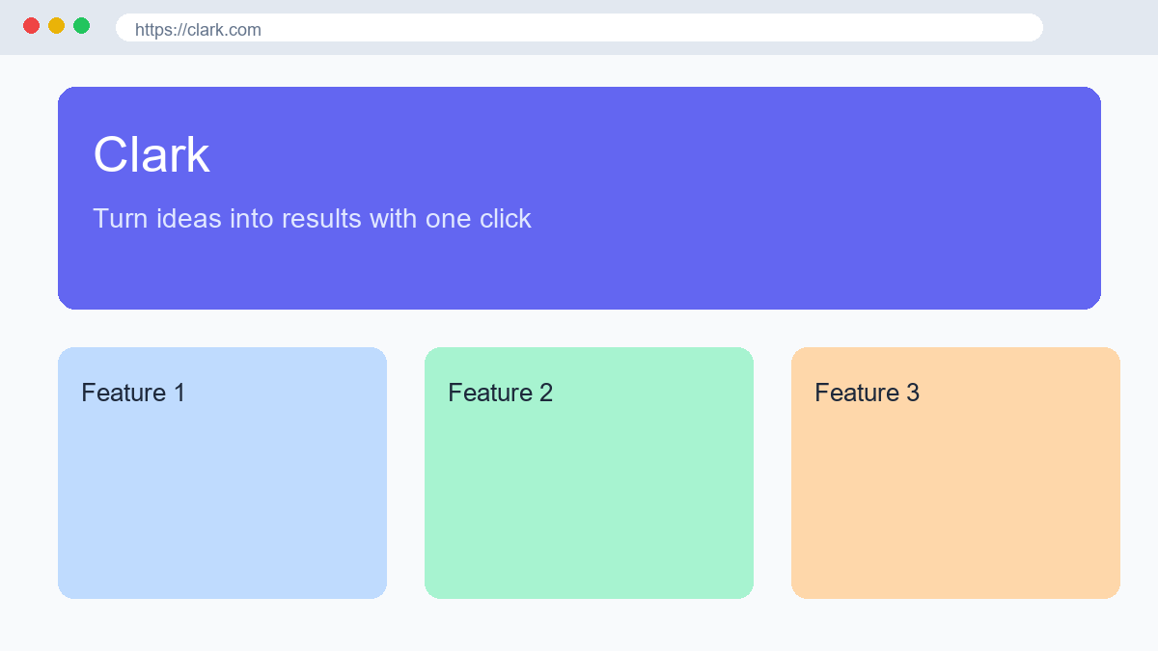Select the Clark heading in the hero banner
1158x651 pixels.
click(152, 155)
